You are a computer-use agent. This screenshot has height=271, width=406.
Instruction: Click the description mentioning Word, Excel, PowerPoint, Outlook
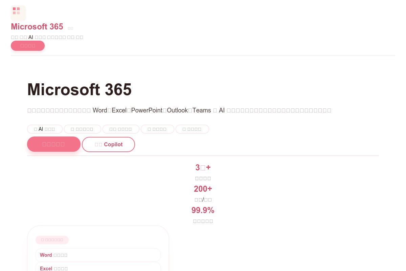click(x=179, y=110)
